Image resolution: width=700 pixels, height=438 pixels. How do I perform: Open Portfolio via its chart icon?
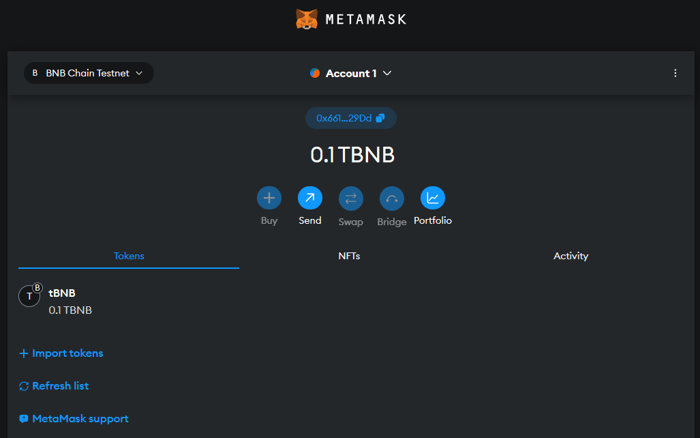click(433, 197)
